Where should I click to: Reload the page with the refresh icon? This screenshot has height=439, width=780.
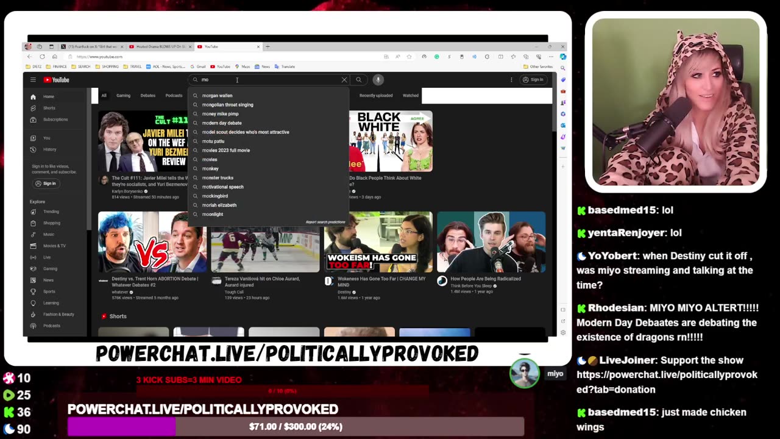coord(42,57)
